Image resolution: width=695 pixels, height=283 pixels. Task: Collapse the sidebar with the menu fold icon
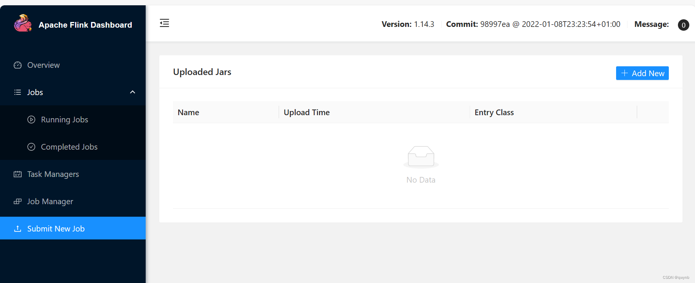click(164, 23)
